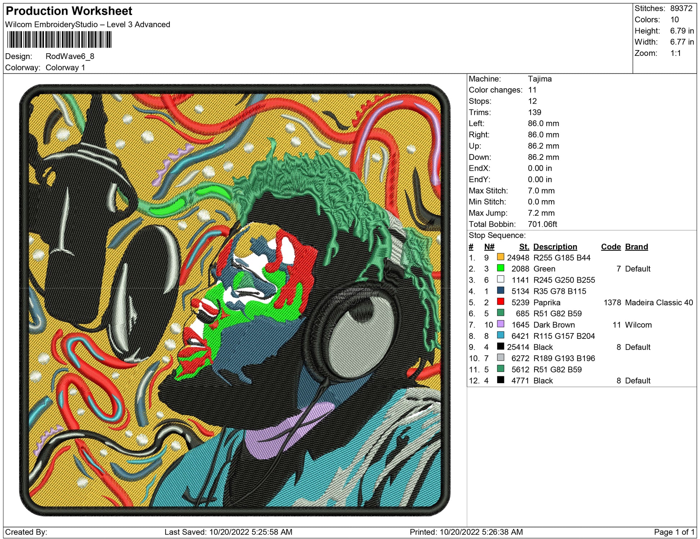Click the Code column header
This screenshot has width=700, height=539.
(610, 247)
